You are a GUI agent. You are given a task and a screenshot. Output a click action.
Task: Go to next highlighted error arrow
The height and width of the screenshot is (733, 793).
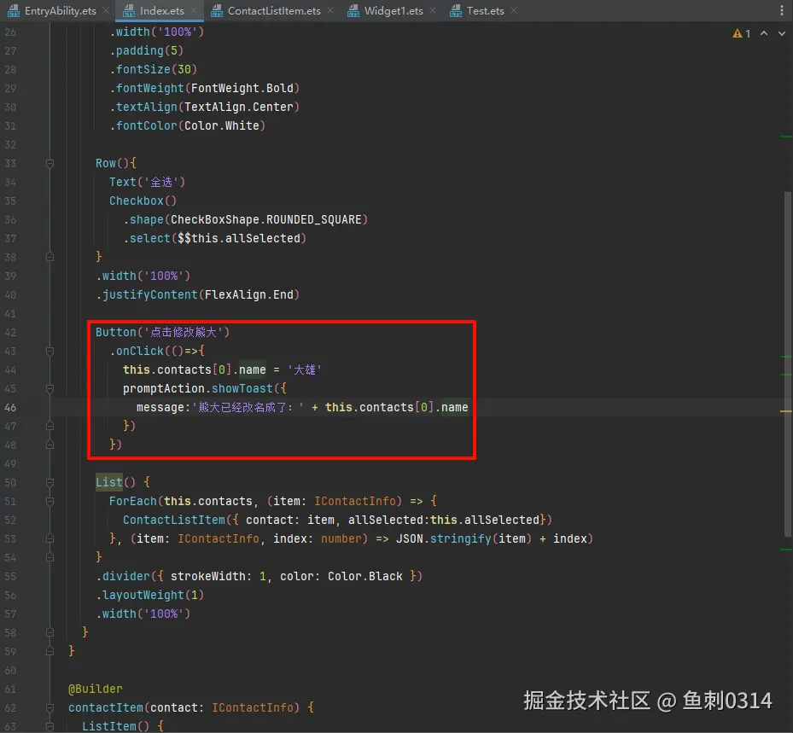782,33
